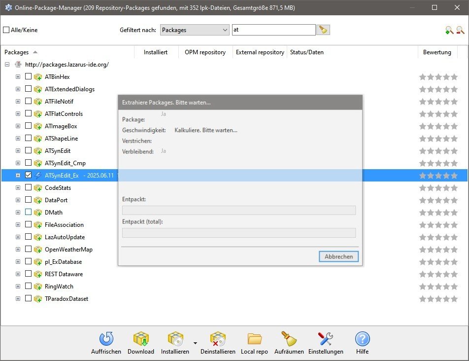Image resolution: width=469 pixels, height=361 pixels.
Task: Click the lightning icon beside ATSynEdit_Ex
Action: 37,176
